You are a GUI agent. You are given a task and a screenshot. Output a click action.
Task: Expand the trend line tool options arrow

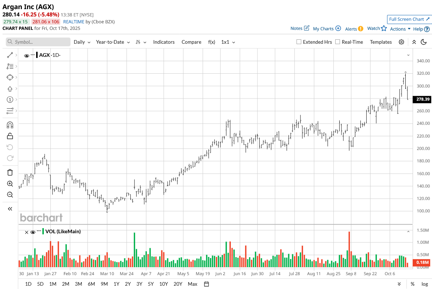point(16,55)
